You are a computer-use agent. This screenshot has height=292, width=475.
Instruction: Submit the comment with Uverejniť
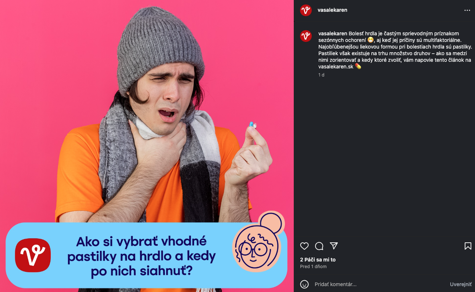coord(461,284)
